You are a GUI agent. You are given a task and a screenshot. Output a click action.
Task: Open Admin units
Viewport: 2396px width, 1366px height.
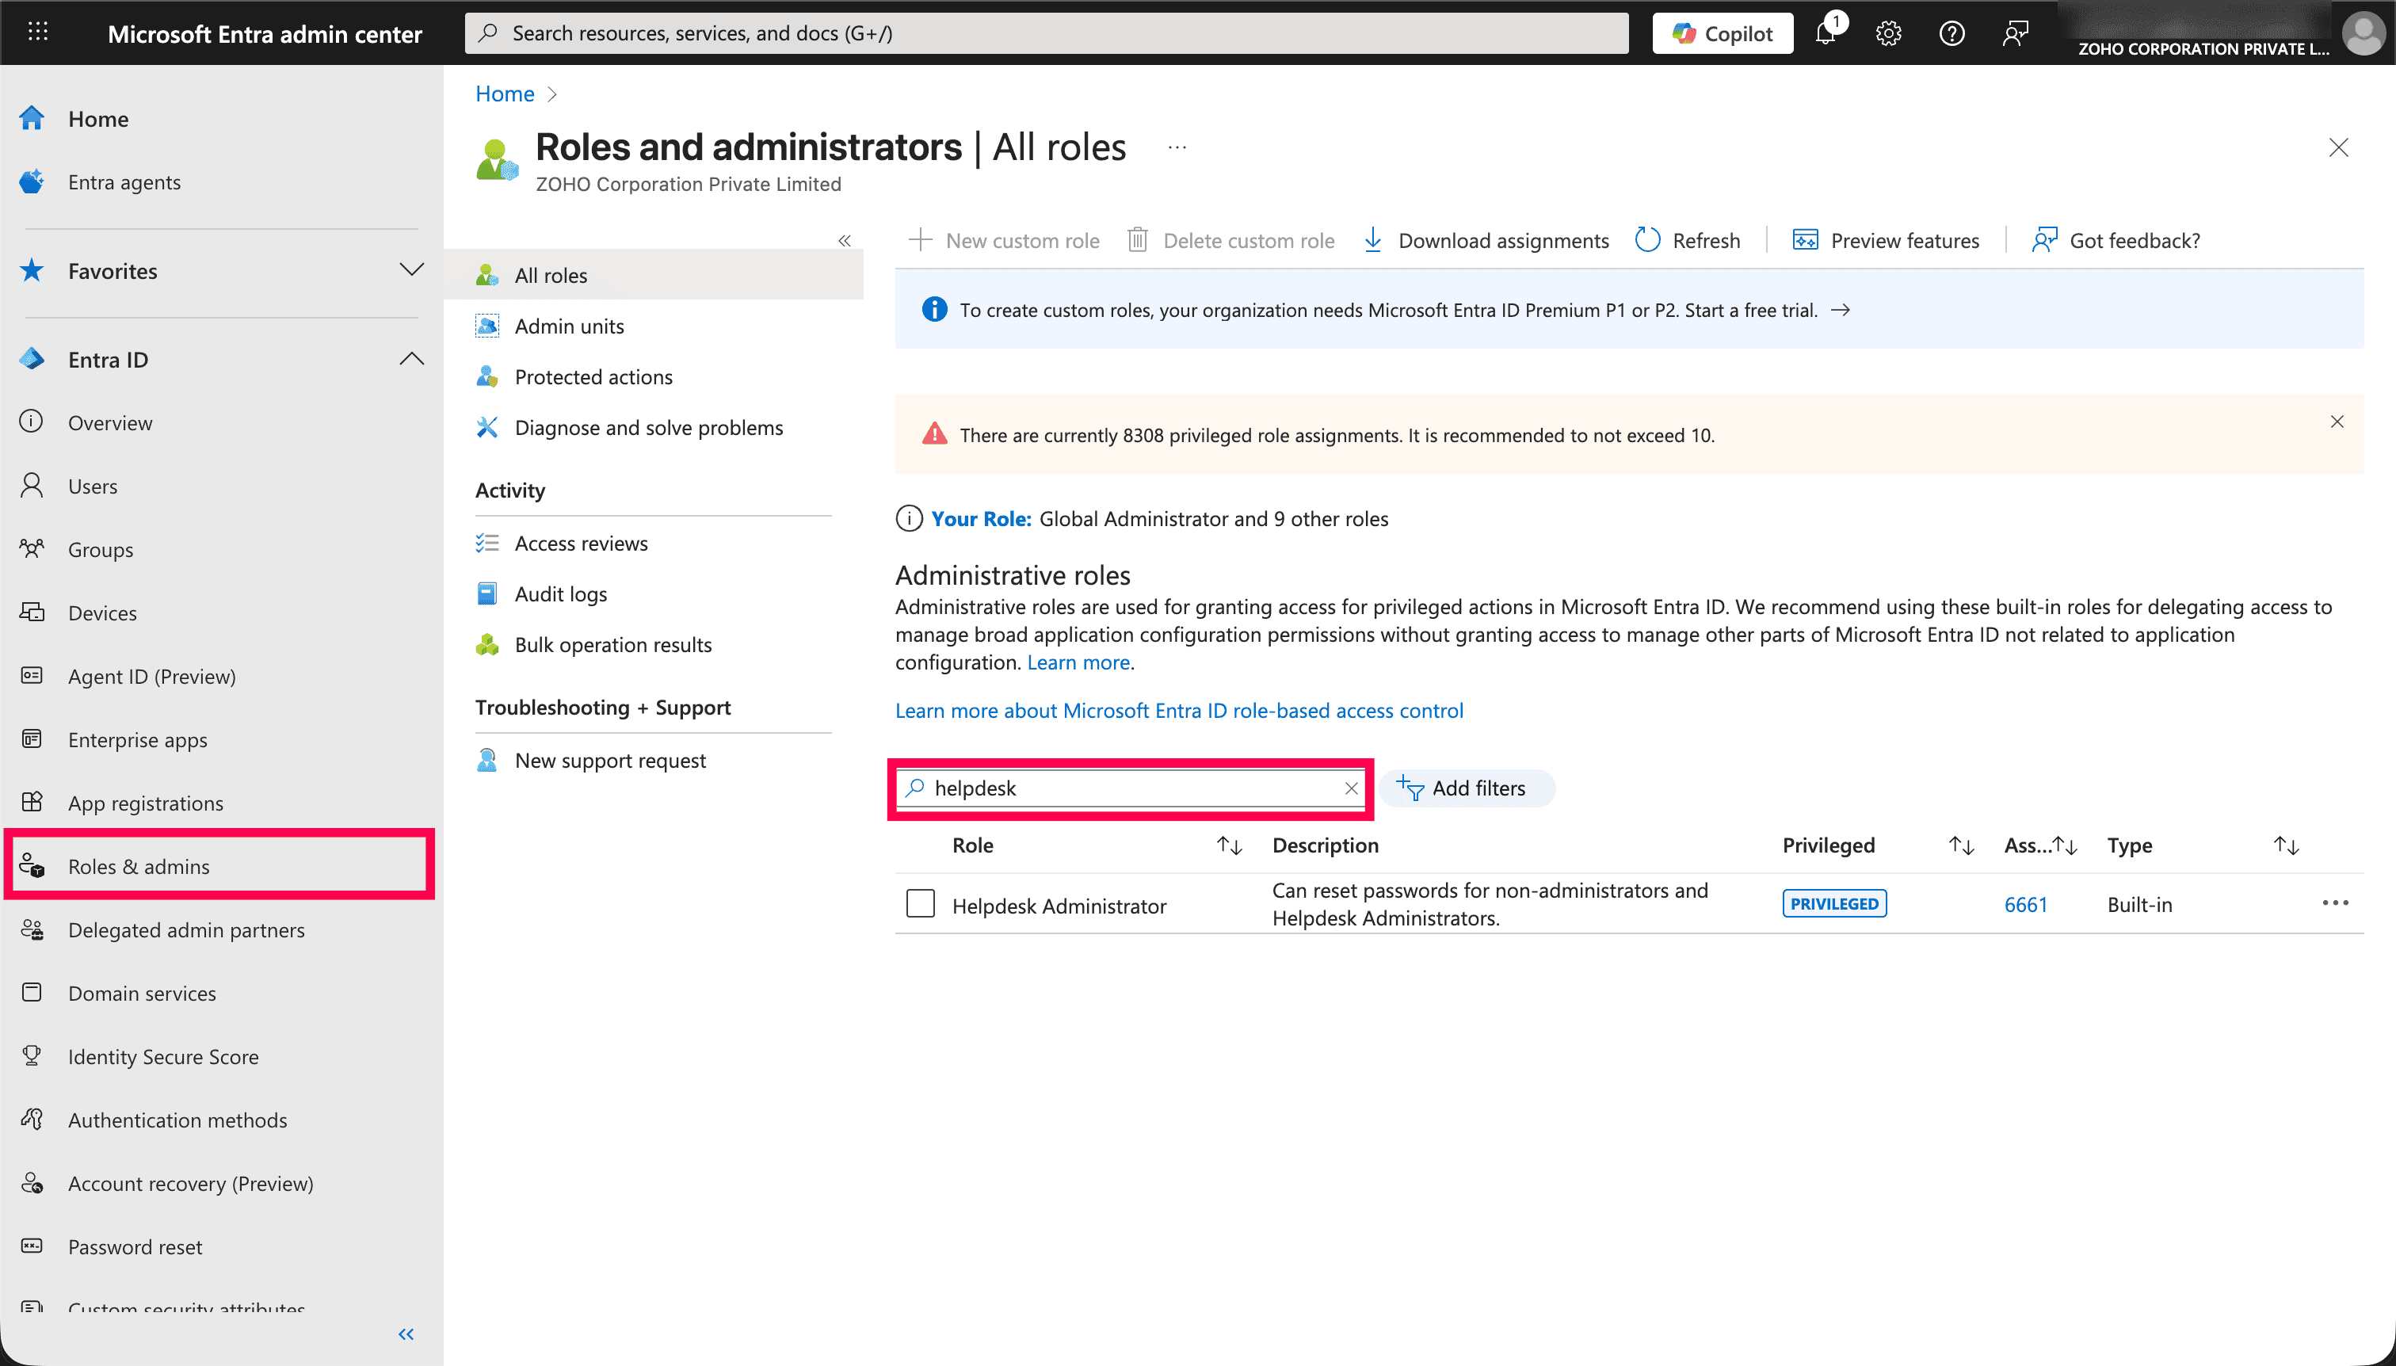(569, 326)
